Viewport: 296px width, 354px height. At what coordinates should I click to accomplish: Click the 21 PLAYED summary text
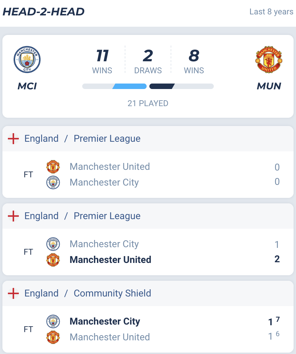(x=148, y=103)
